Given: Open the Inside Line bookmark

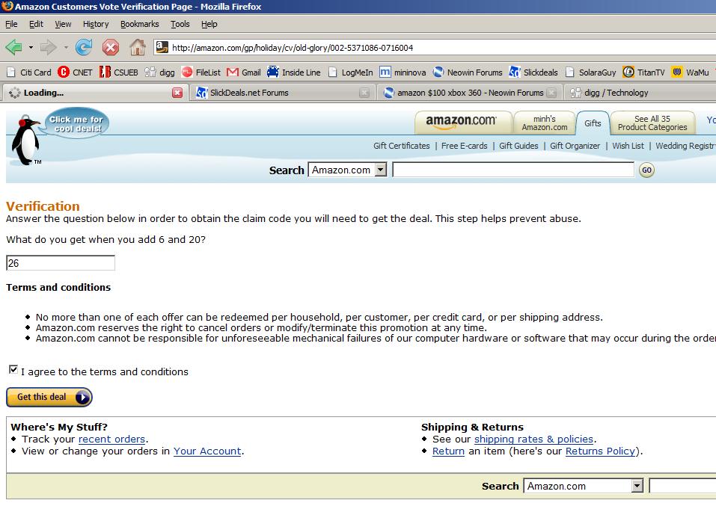Looking at the screenshot, I should coord(294,72).
